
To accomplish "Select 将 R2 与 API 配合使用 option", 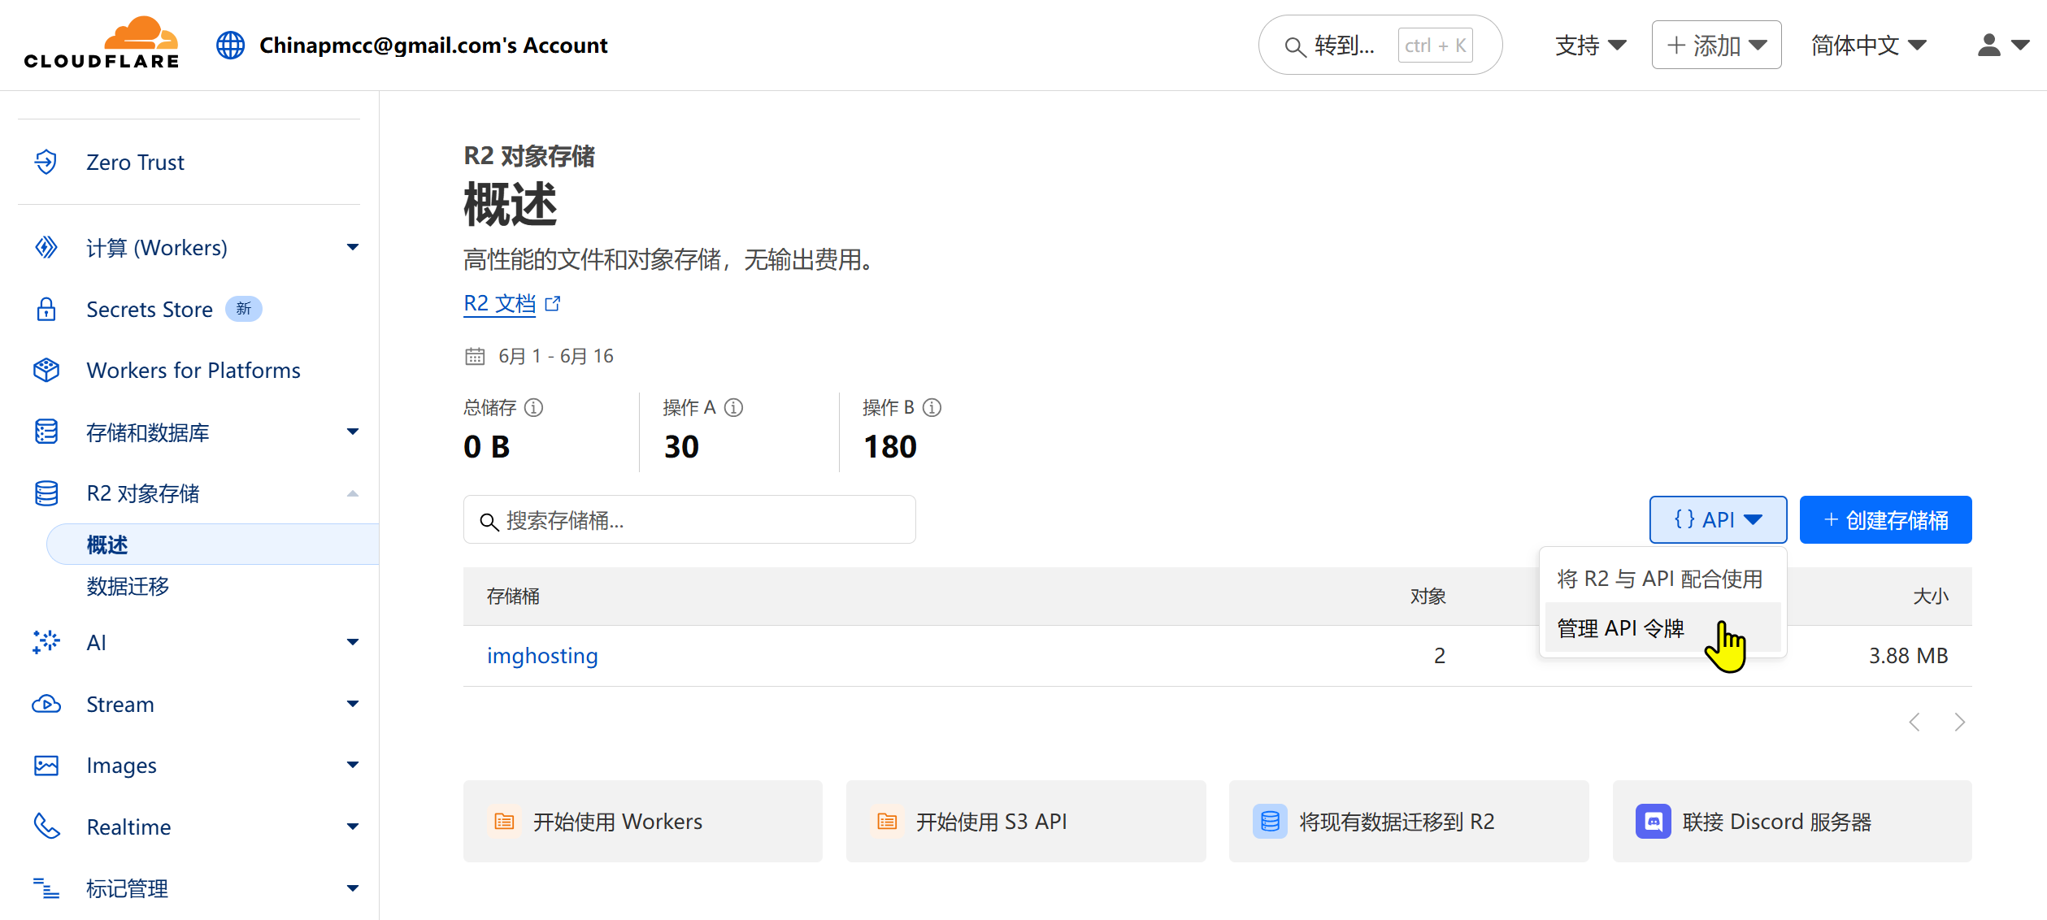I will click(x=1659, y=579).
